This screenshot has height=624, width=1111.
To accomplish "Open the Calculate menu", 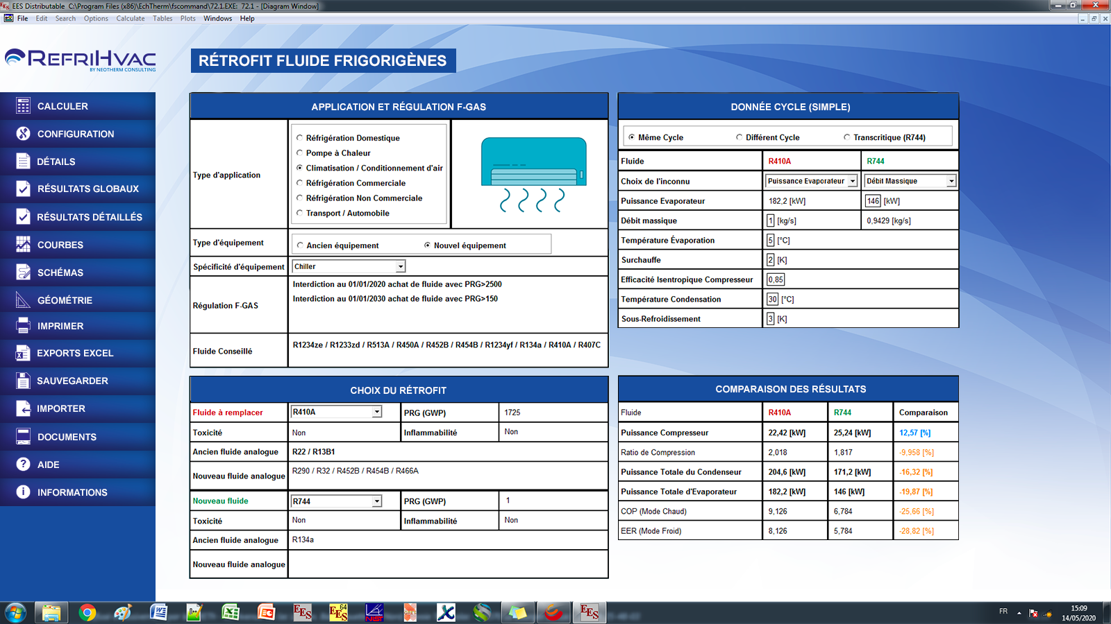I will pyautogui.click(x=131, y=19).
